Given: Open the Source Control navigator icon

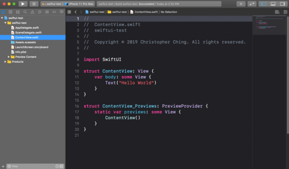Looking at the screenshot, I should pyautogui.click(x=10, y=12).
